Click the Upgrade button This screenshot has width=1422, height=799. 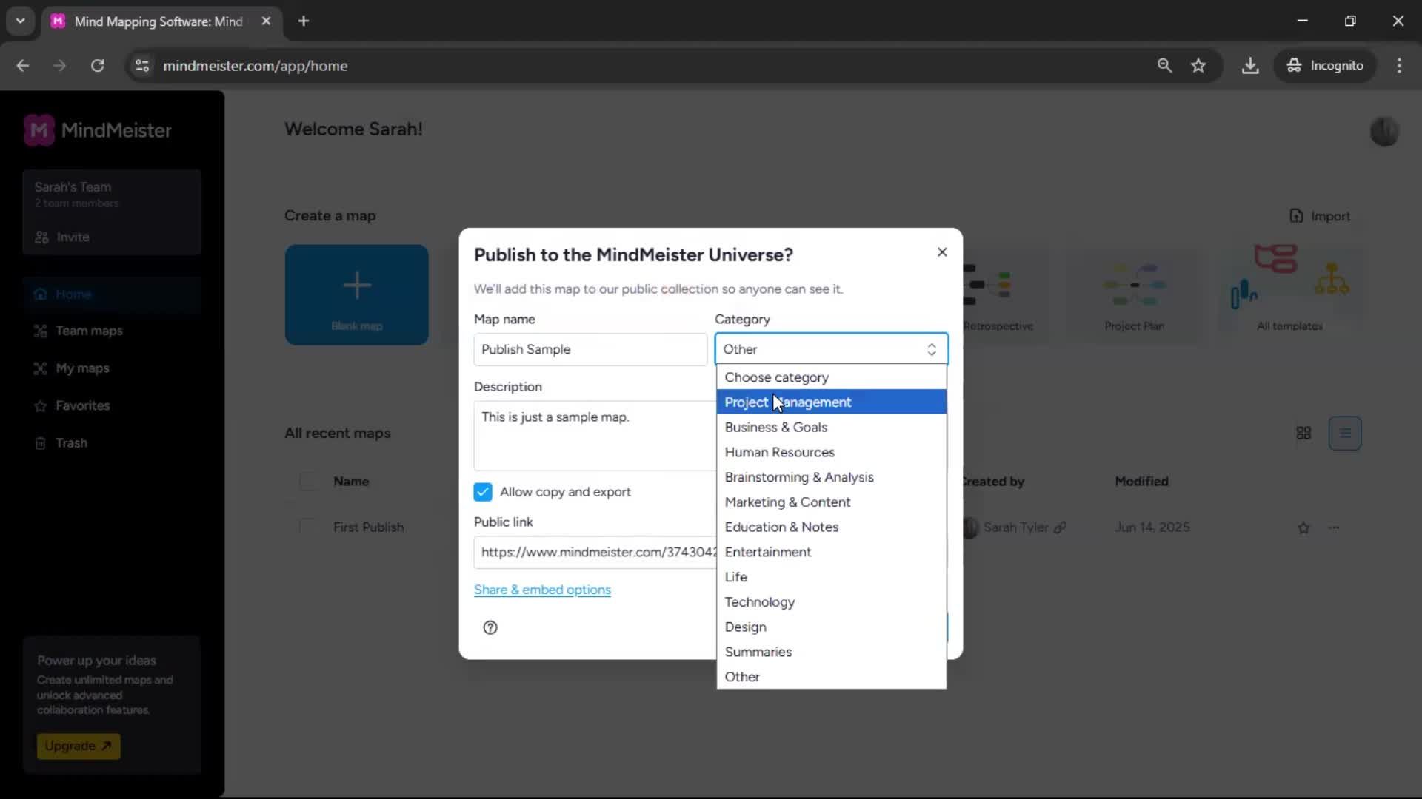click(x=79, y=746)
